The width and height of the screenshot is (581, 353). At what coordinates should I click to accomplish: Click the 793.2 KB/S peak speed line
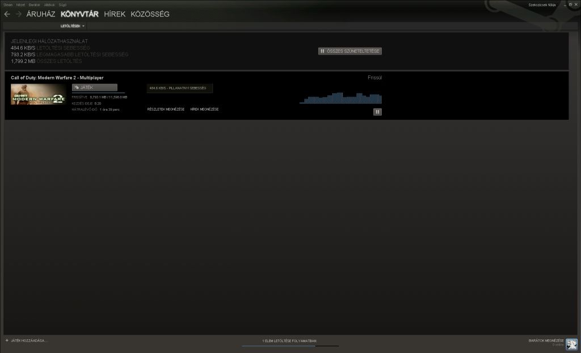70,54
